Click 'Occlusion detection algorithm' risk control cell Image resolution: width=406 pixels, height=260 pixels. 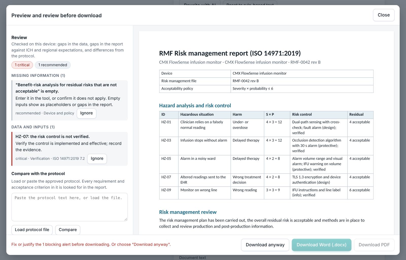point(319,146)
